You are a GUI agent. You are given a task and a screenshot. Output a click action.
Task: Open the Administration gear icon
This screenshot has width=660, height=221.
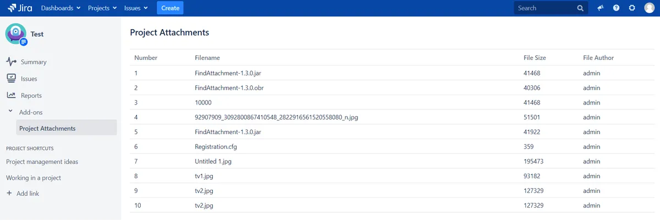[632, 8]
